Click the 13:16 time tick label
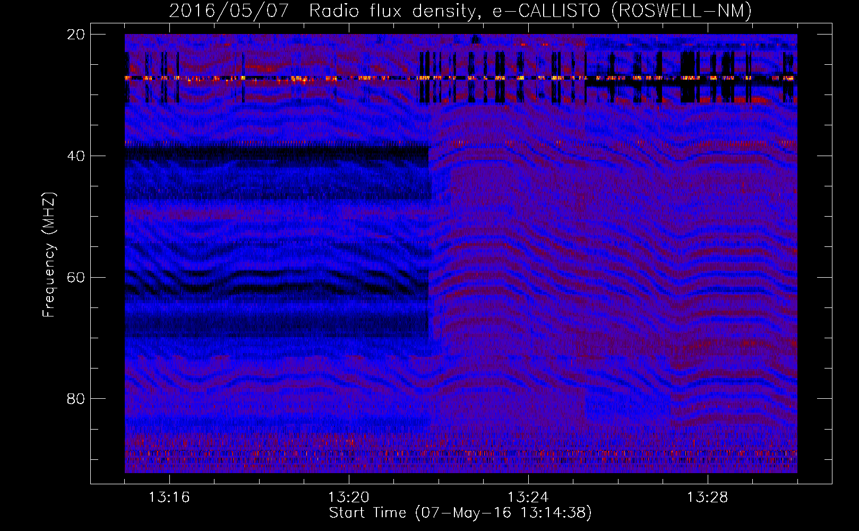Screen dimensions: 859x531 pyautogui.click(x=169, y=498)
